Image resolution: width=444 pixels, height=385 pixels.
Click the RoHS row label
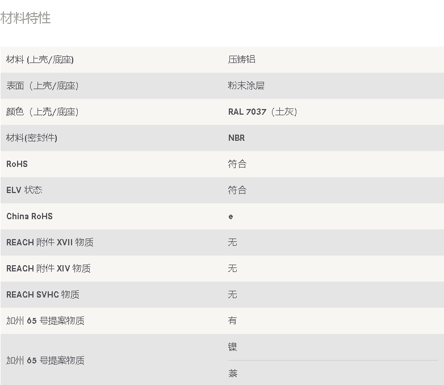pyautogui.click(x=17, y=164)
